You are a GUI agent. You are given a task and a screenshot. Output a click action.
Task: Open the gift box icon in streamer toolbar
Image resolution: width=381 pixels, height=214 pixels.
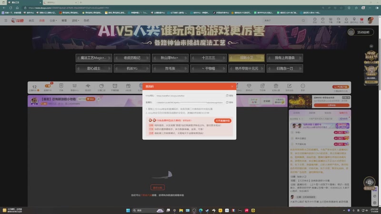point(128,86)
